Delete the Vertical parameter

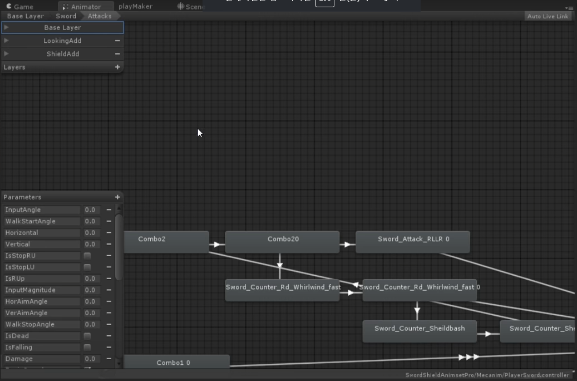click(109, 244)
